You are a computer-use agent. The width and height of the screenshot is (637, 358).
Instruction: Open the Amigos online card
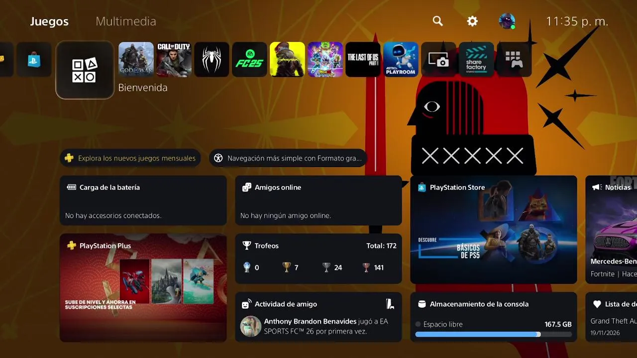318,200
